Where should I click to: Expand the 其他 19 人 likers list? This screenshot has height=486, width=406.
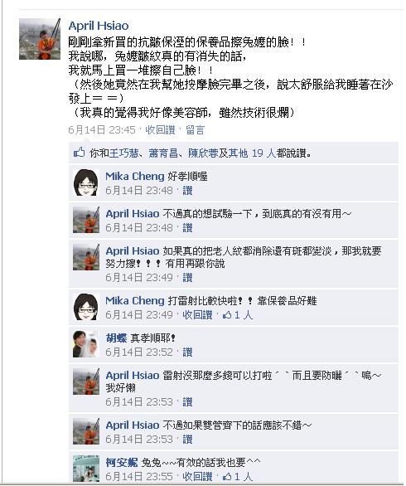click(x=252, y=153)
